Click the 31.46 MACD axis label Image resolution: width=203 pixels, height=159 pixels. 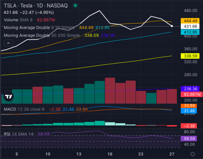pyautogui.click(x=189, y=111)
